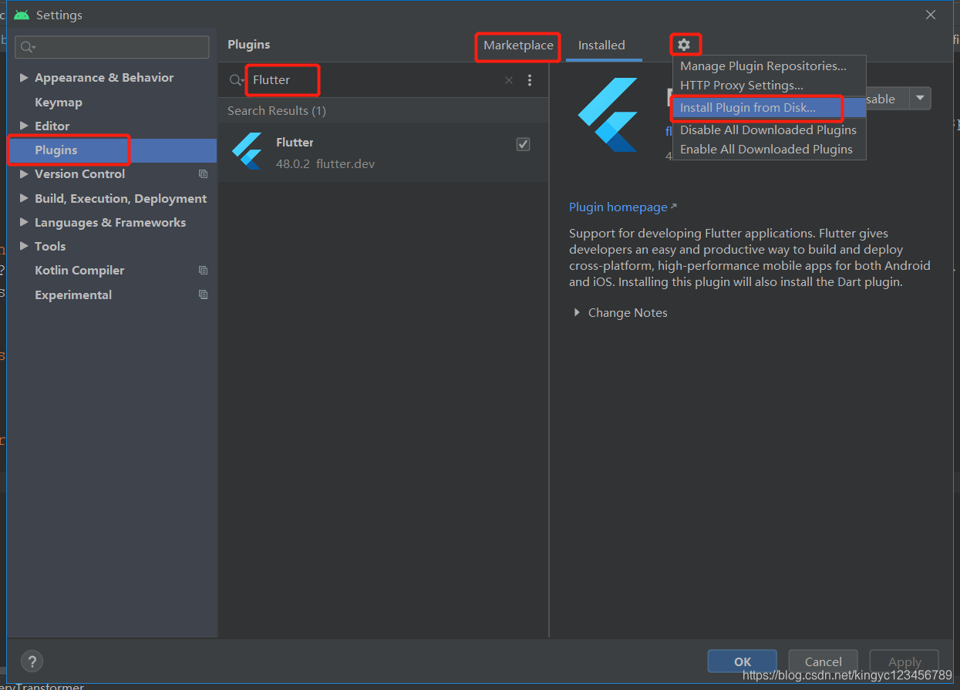Click the large Flutter logo in details pane
The height and width of the screenshot is (690, 960).
tap(608, 114)
